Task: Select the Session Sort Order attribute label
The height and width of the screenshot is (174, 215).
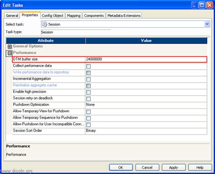Action: click(27, 130)
